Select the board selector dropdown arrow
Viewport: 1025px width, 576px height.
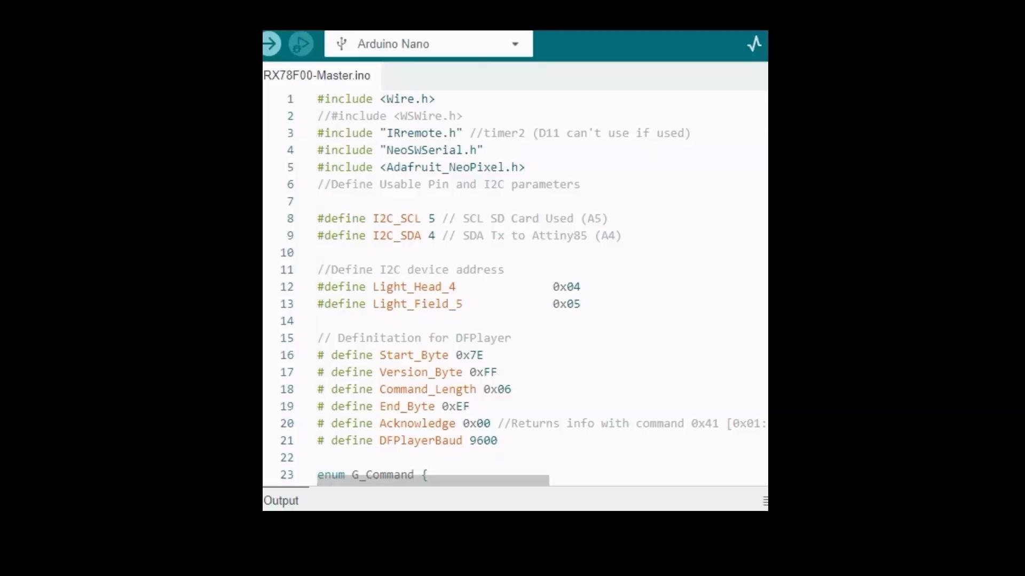[515, 44]
